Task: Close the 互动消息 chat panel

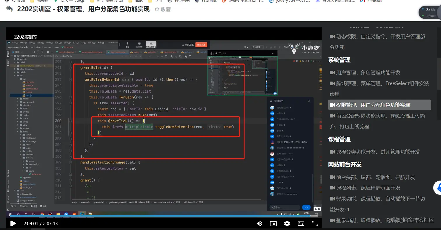Action: pos(309,101)
